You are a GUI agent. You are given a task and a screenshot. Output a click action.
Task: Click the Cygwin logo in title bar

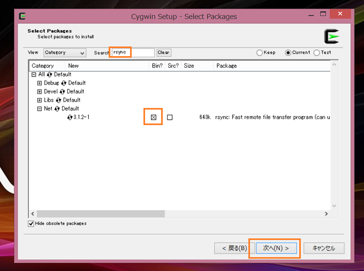(x=22, y=16)
